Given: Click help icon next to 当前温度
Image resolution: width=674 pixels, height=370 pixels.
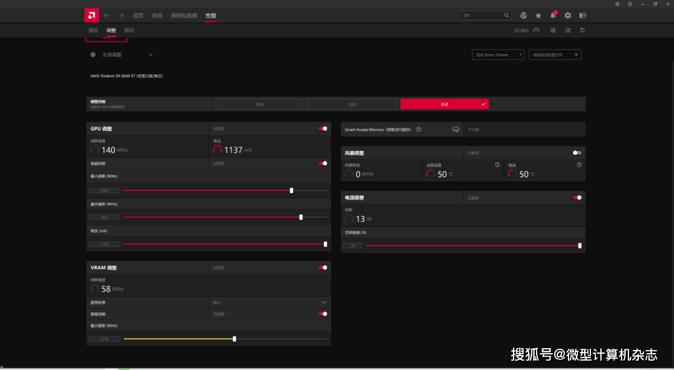Looking at the screenshot, I should coord(497,165).
